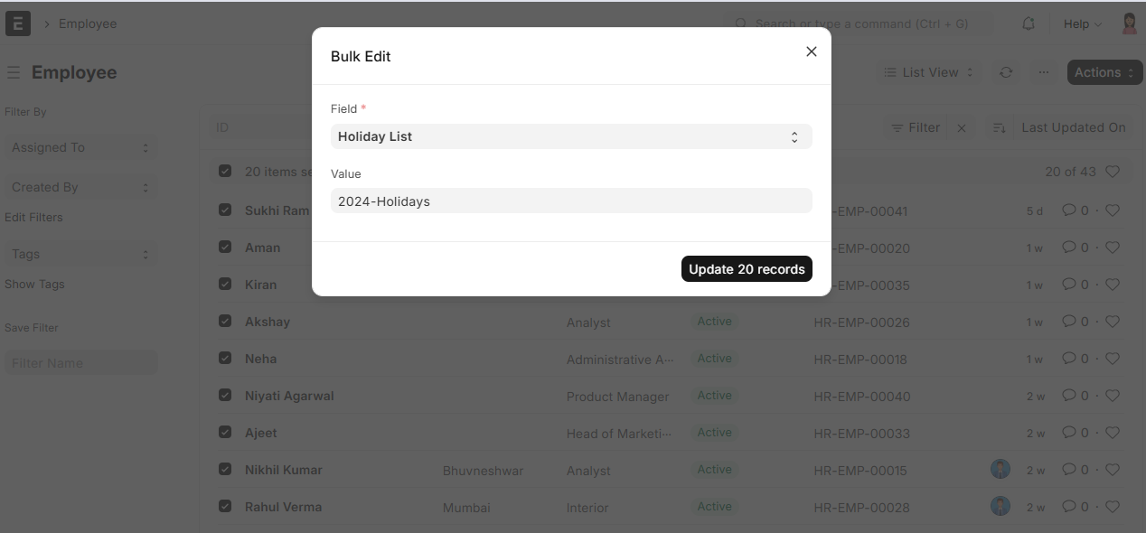Uncheck the Niyati Agarwal row checkbox
Viewport: 1146px width, 533px height.
tap(225, 395)
